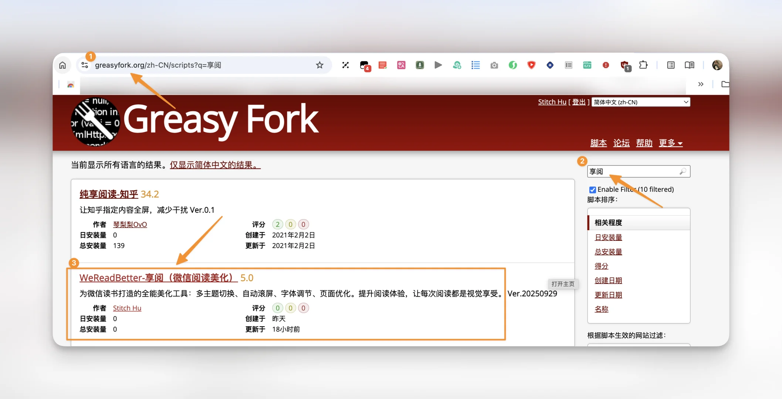
Task: Click the home button in the browser
Action: (62, 65)
